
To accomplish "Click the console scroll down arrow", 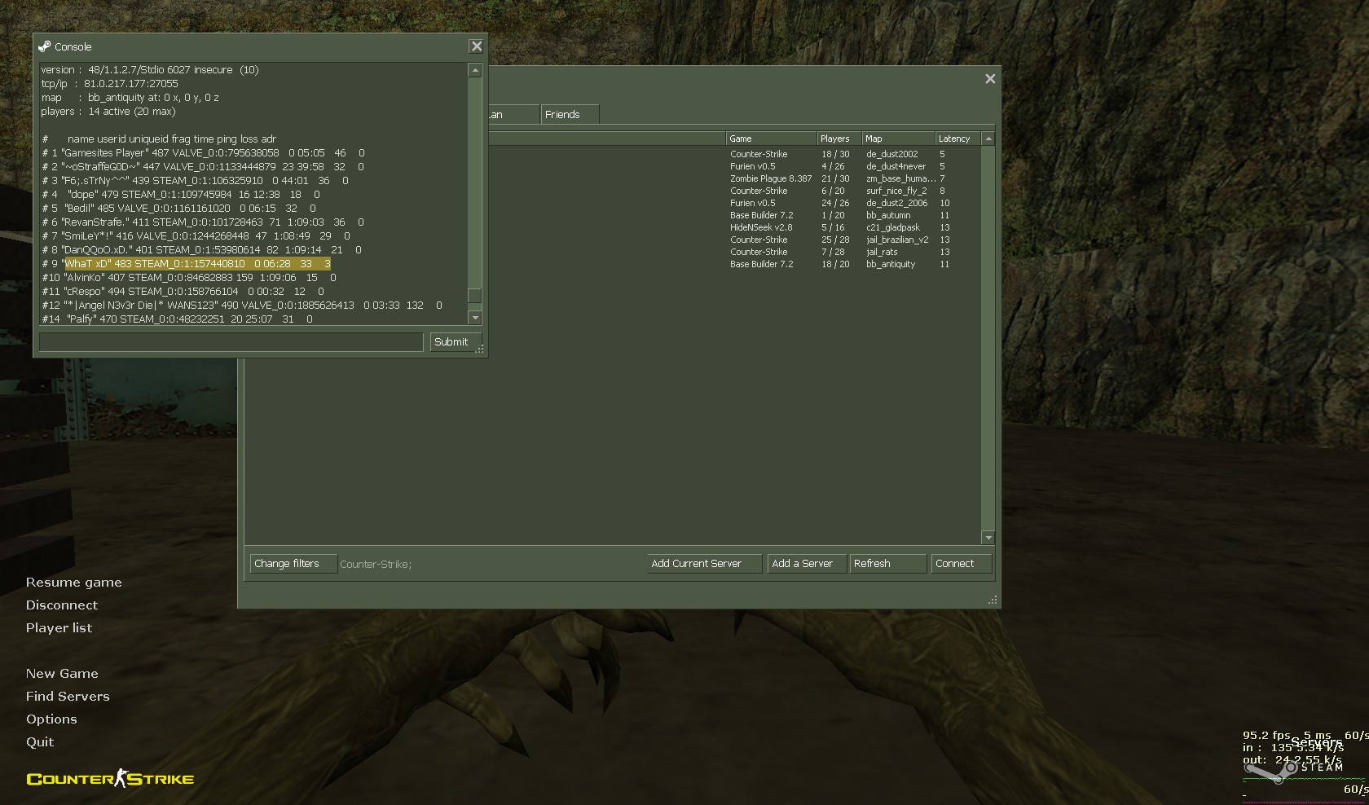I will pos(475,318).
